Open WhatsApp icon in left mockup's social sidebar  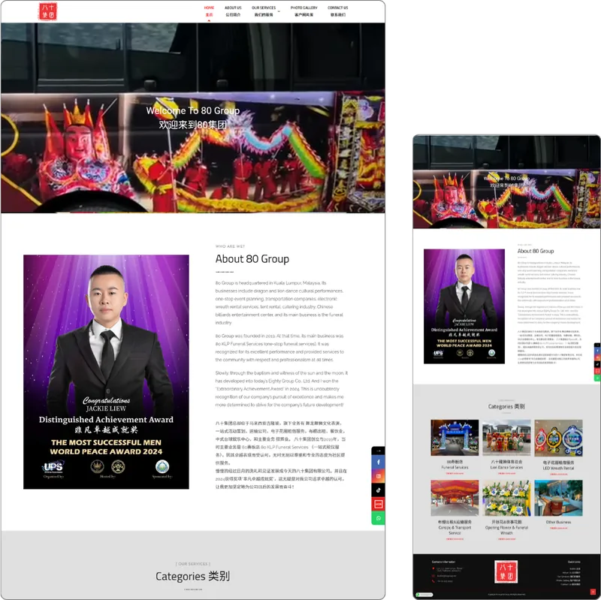point(379,518)
